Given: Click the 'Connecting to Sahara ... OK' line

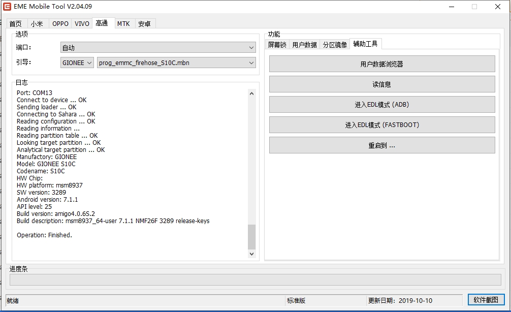Looking at the screenshot, I should pyautogui.click(x=56, y=114).
